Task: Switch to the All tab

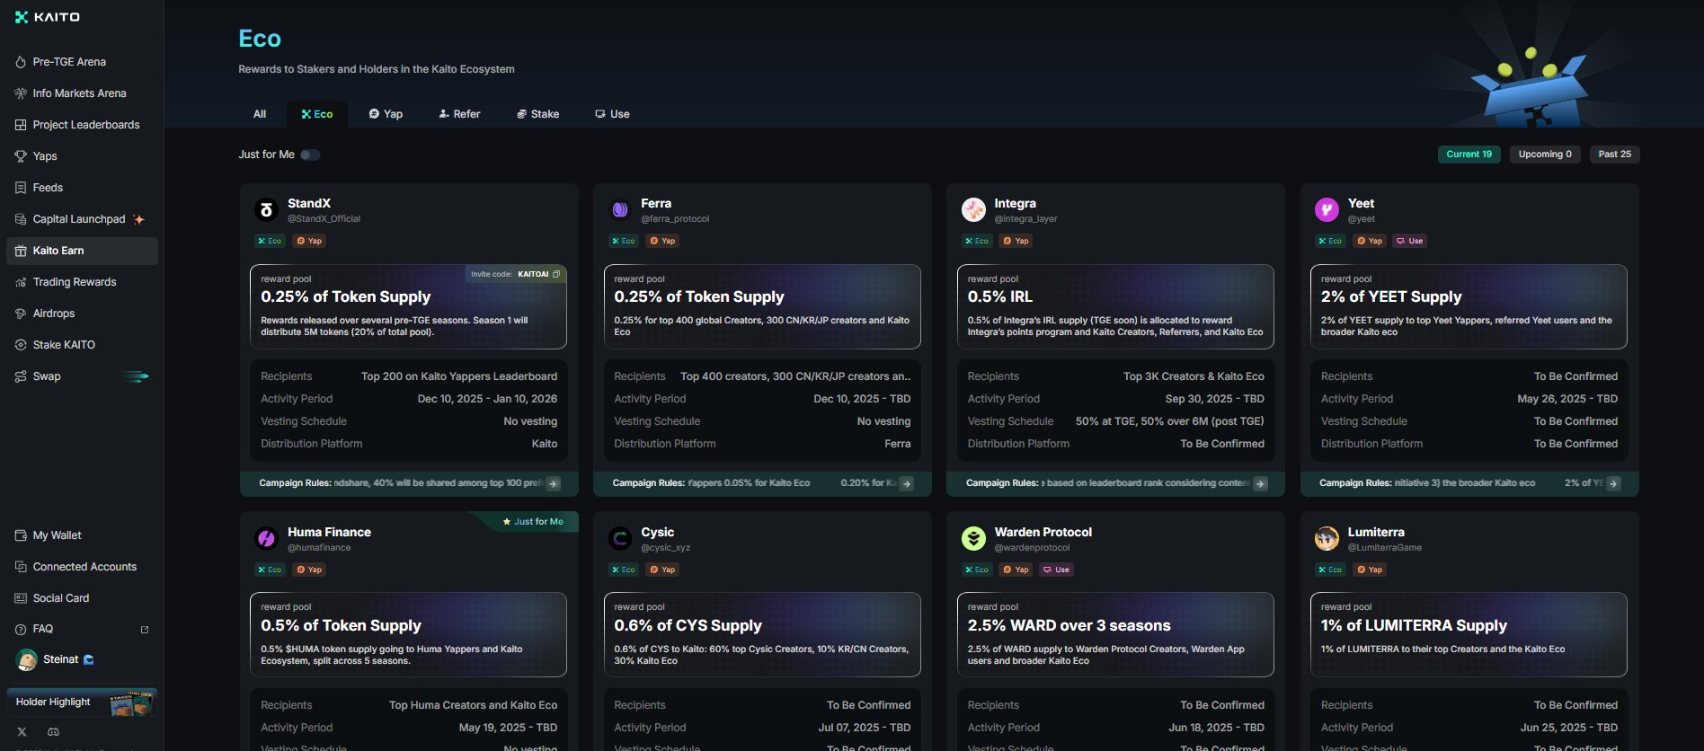Action: [260, 114]
